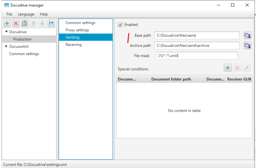The width and height of the screenshot is (256, 168).
Task: Click the Docume... header before Receiver GLN
Action: click(x=215, y=79)
